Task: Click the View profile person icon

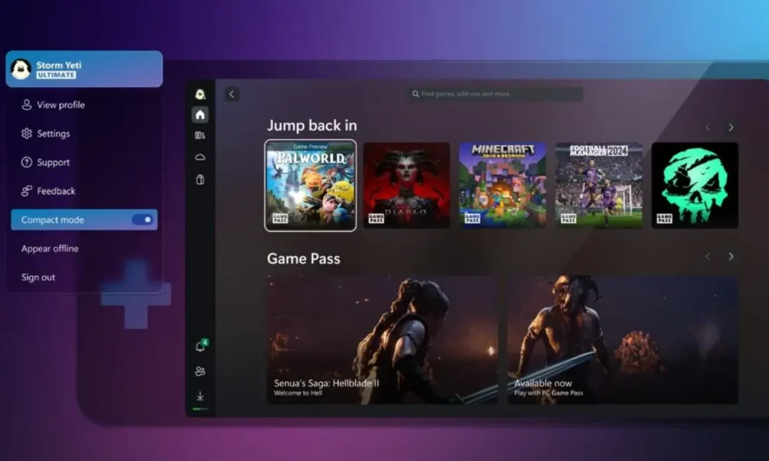Action: coord(26,104)
